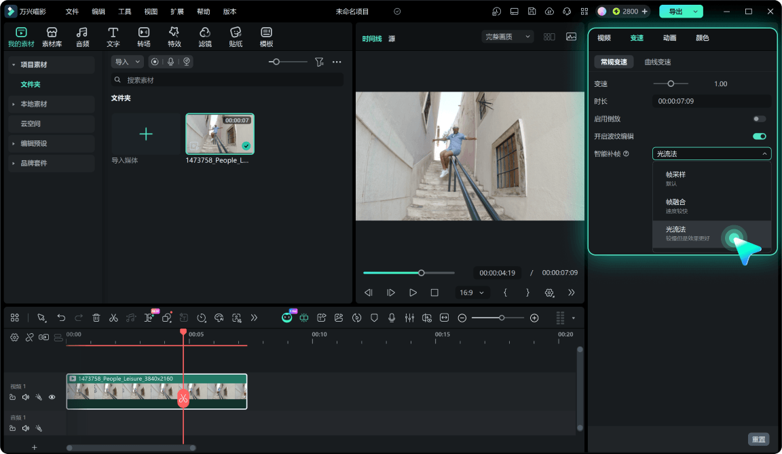This screenshot has width=782, height=454.
Task: Click the delete trash icon in timeline toolbar
Action: click(x=96, y=318)
